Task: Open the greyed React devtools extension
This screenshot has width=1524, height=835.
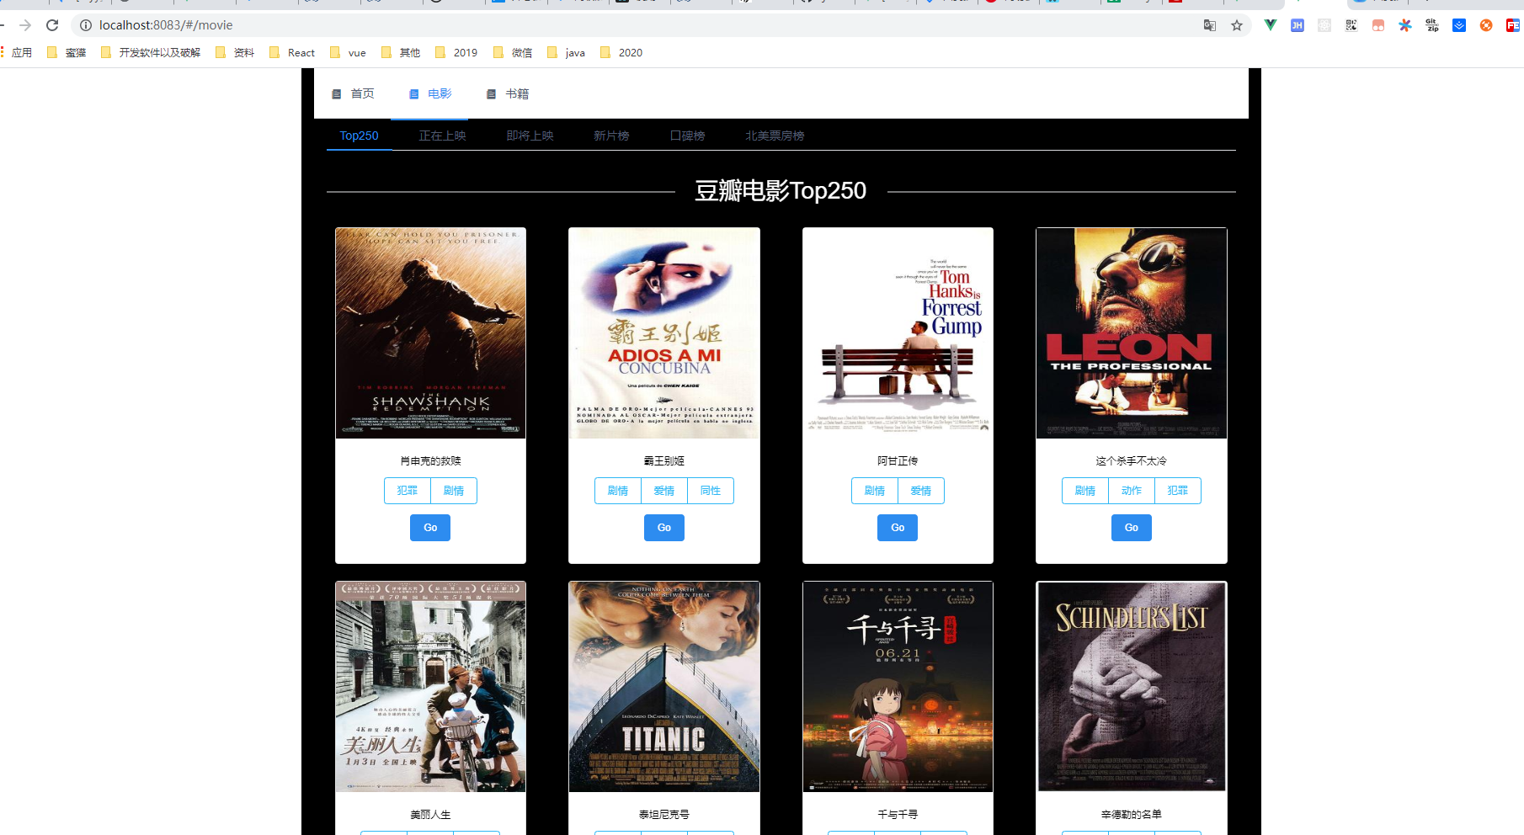Action: (1324, 25)
